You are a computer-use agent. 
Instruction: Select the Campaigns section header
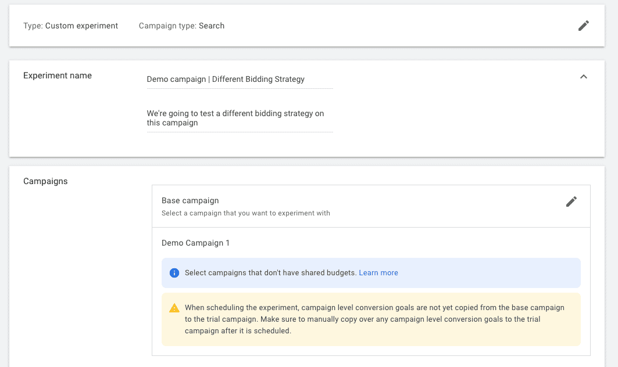[45, 181]
